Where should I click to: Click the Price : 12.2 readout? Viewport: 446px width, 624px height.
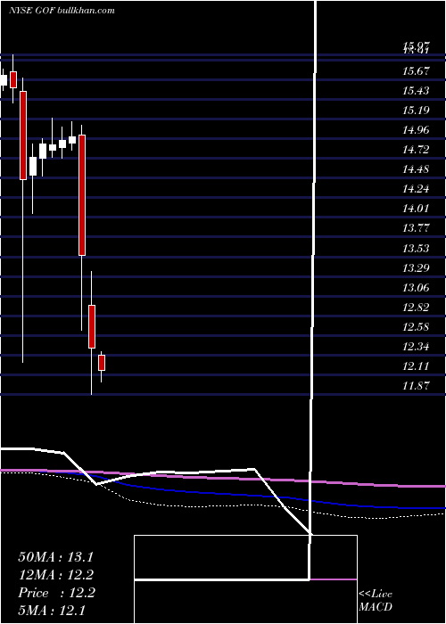point(56,593)
